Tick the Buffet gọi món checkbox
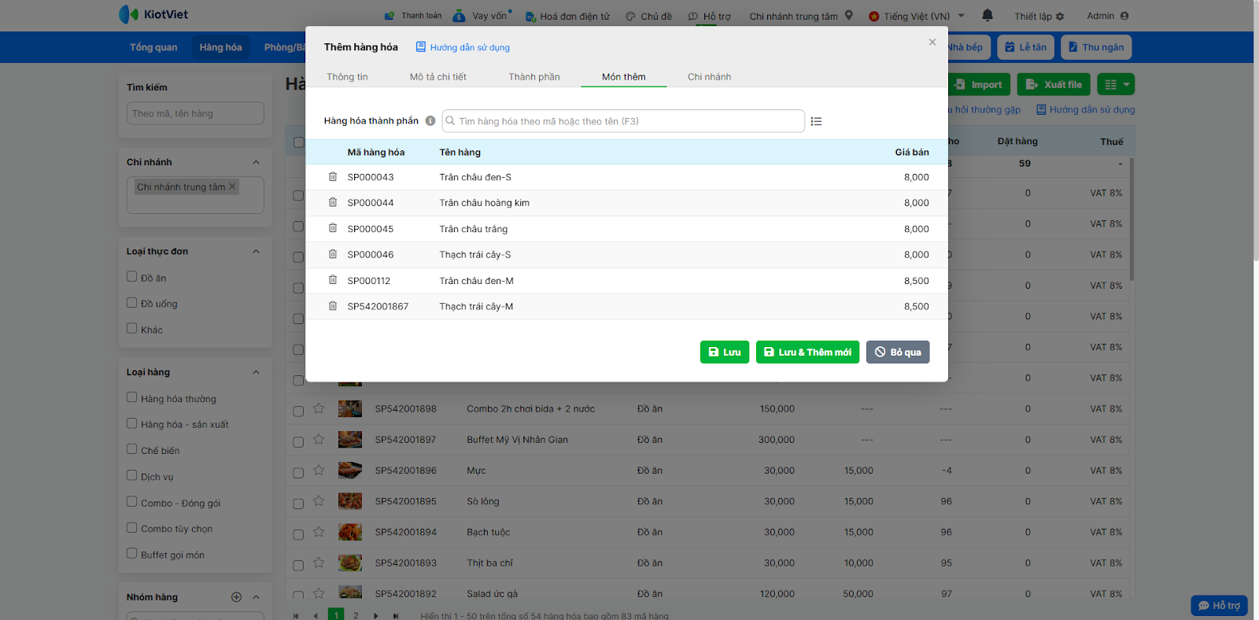Image resolution: width=1259 pixels, height=620 pixels. [x=132, y=553]
